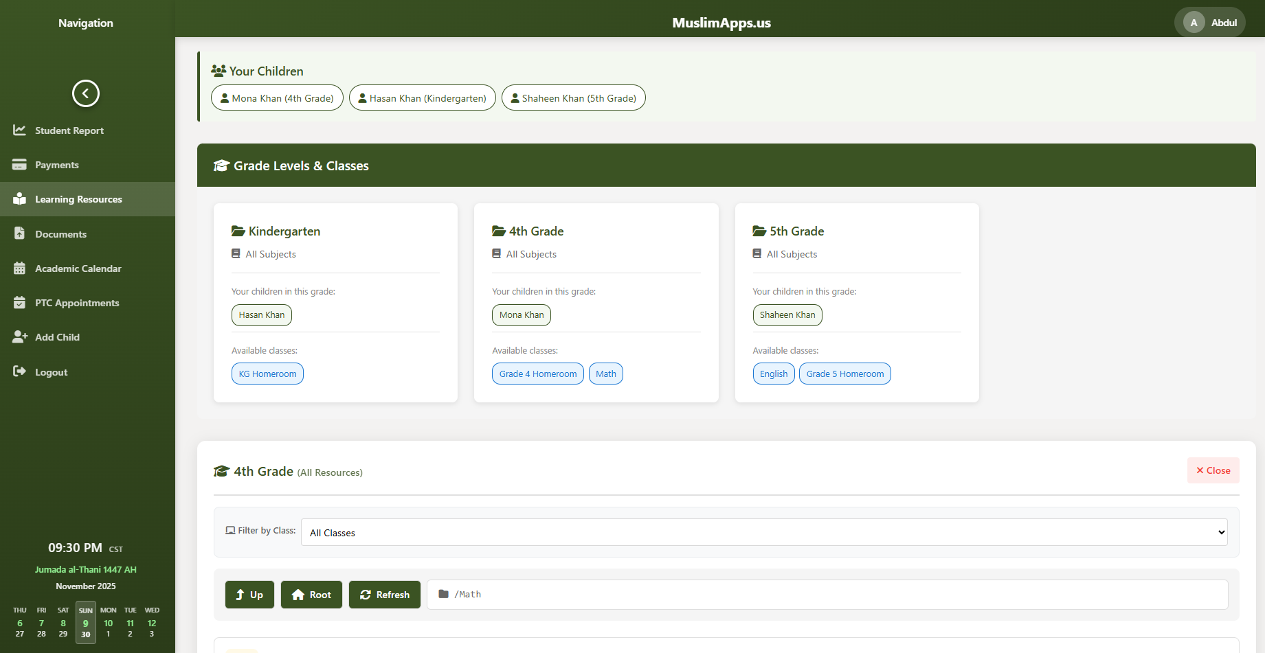Click the Payments card icon in sidebar

(x=20, y=165)
